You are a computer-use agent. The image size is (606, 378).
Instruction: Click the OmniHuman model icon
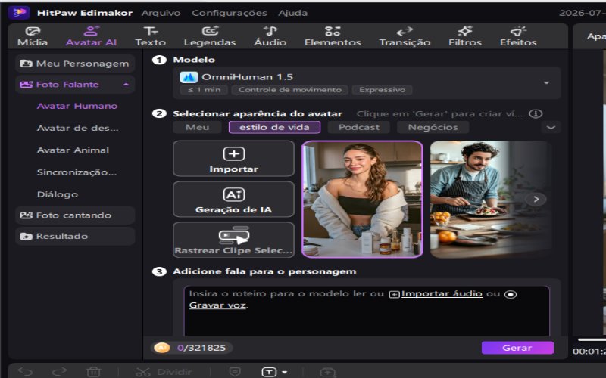tap(189, 77)
